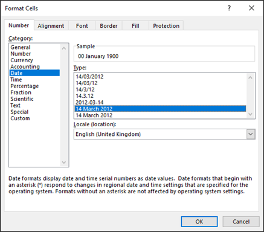Confirm with the OK button
The height and width of the screenshot is (232, 264).
click(199, 222)
